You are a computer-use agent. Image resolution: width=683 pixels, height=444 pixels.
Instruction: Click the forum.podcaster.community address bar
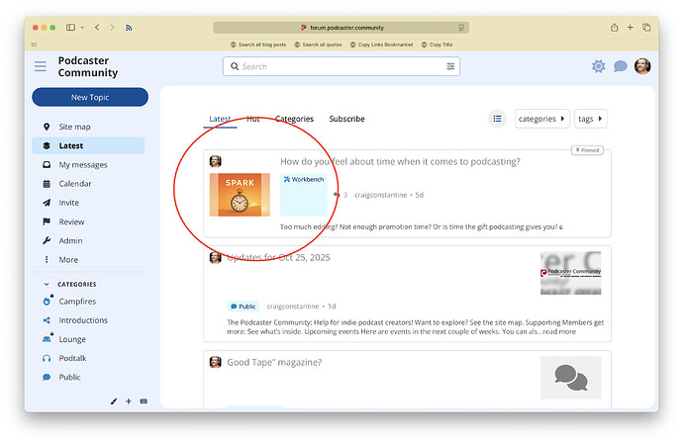coord(341,28)
